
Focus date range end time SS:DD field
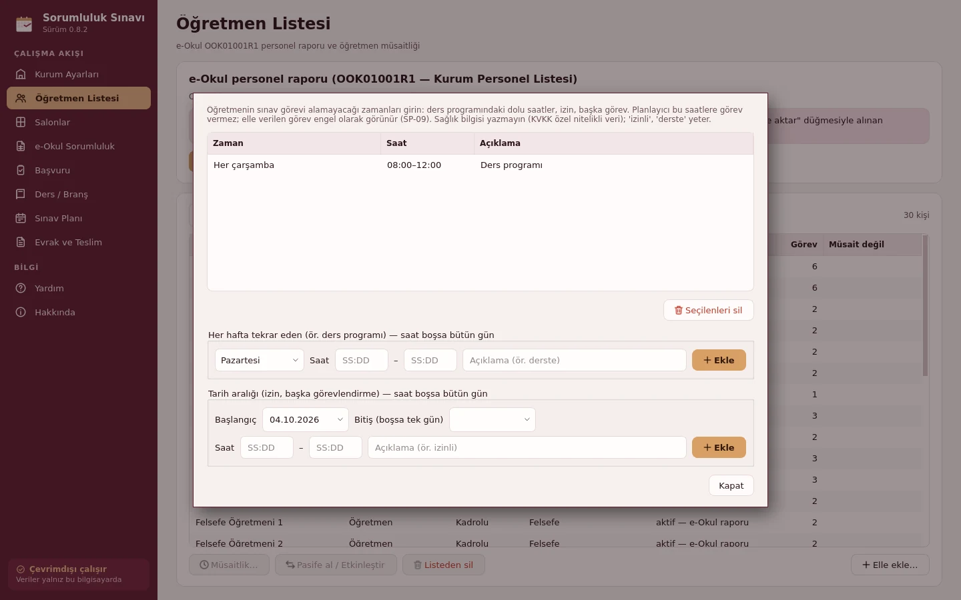[336, 447]
